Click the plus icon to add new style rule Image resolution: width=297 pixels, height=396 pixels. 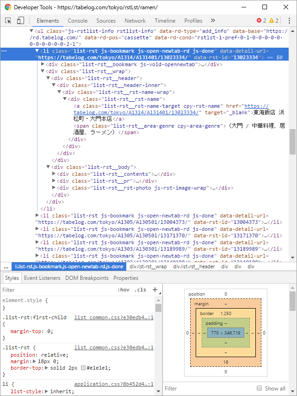[x=155, y=290]
